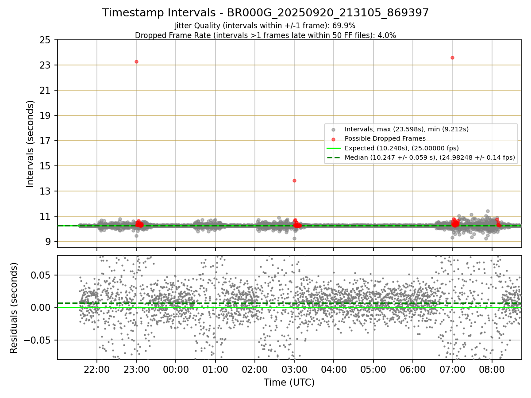This screenshot has height=398, width=531.
Task: Click the chart title 'Timestamp Intervals - BR000G_20250920_213105_869397'
Action: coord(265,13)
